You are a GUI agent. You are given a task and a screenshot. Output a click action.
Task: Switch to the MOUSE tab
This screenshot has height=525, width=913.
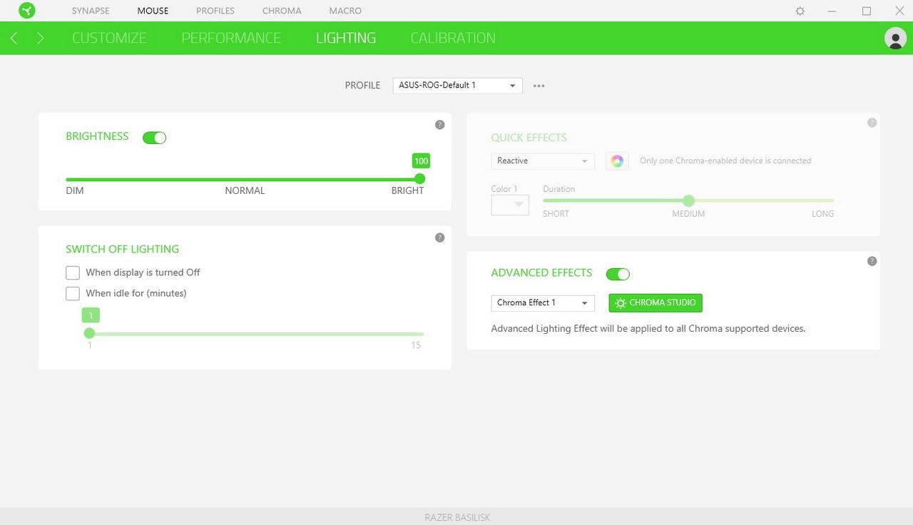click(x=153, y=11)
